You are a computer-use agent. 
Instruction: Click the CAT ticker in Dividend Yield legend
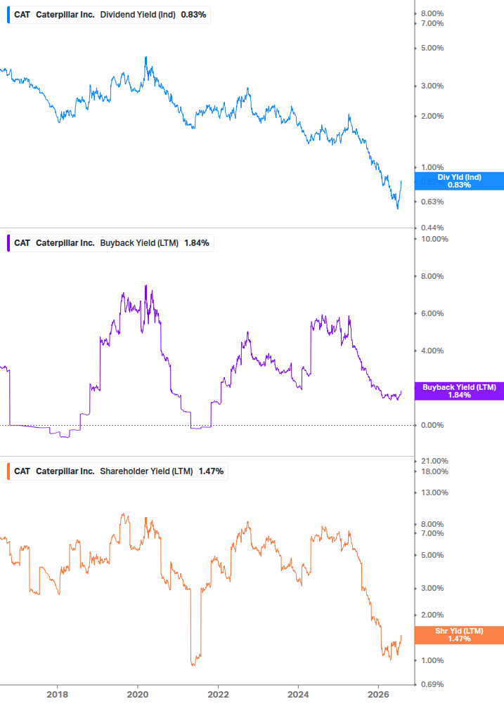coord(22,15)
